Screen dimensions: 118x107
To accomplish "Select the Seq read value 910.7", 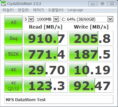I will (46, 38).
